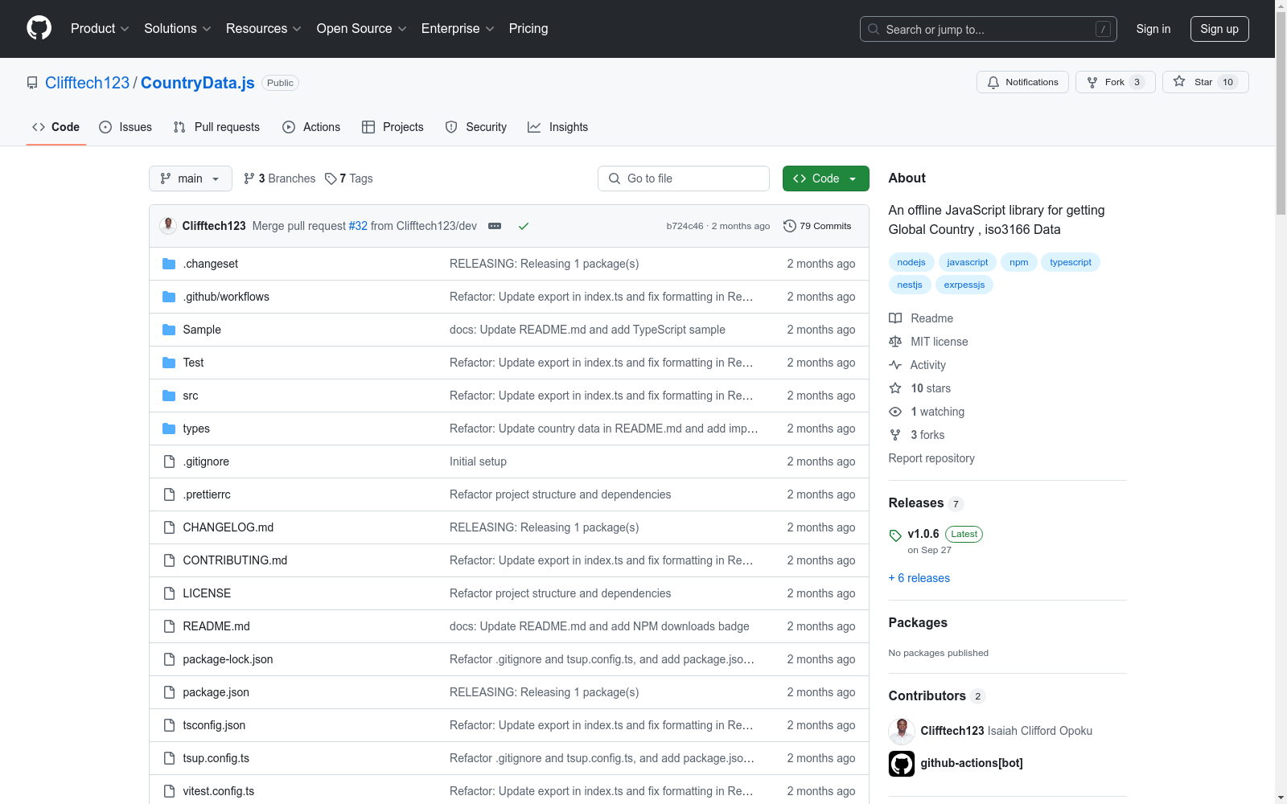Star the repository with the Star button
Image resolution: width=1287 pixels, height=804 pixels.
tap(1205, 82)
